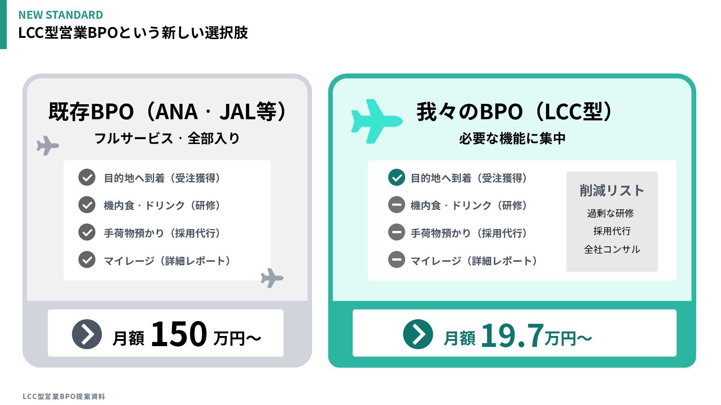Click the minus icon next to 機内食・ドリンク in LCC card

396,205
